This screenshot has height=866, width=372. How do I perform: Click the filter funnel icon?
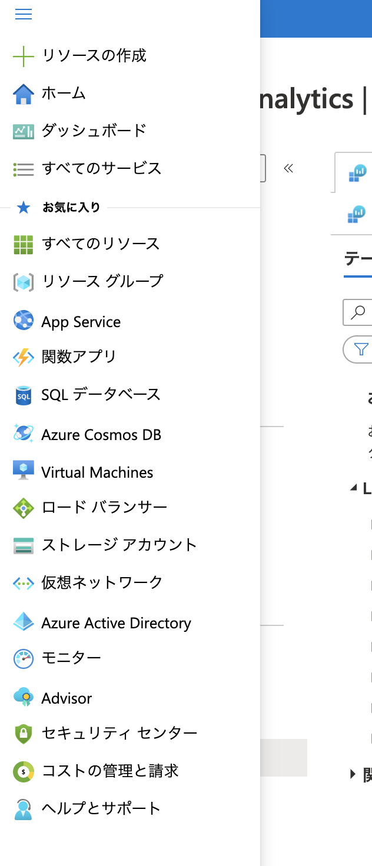pos(360,349)
